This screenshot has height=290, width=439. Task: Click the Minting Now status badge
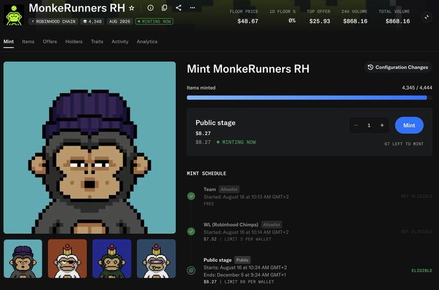pos(154,21)
